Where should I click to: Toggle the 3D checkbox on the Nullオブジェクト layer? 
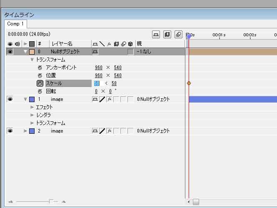[x=130, y=52]
